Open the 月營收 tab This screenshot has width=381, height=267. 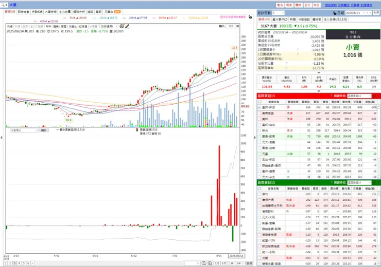point(112,12)
